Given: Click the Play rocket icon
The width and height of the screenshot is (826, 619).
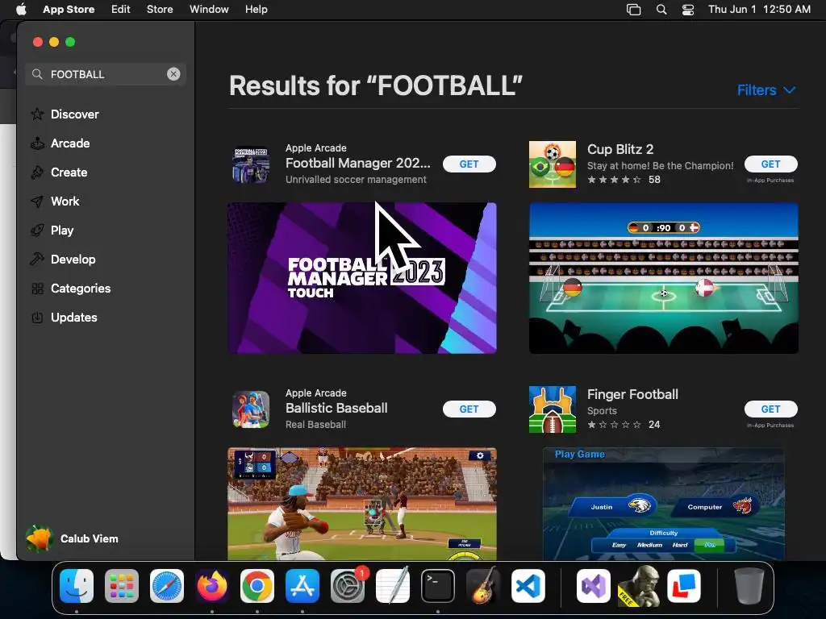Looking at the screenshot, I should [37, 230].
